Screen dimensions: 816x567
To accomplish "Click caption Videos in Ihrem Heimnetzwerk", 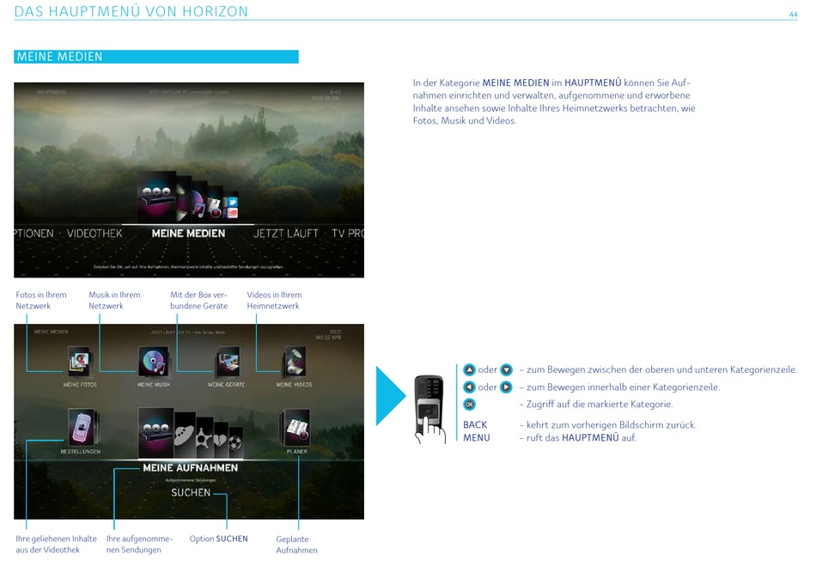I will click(x=274, y=301).
